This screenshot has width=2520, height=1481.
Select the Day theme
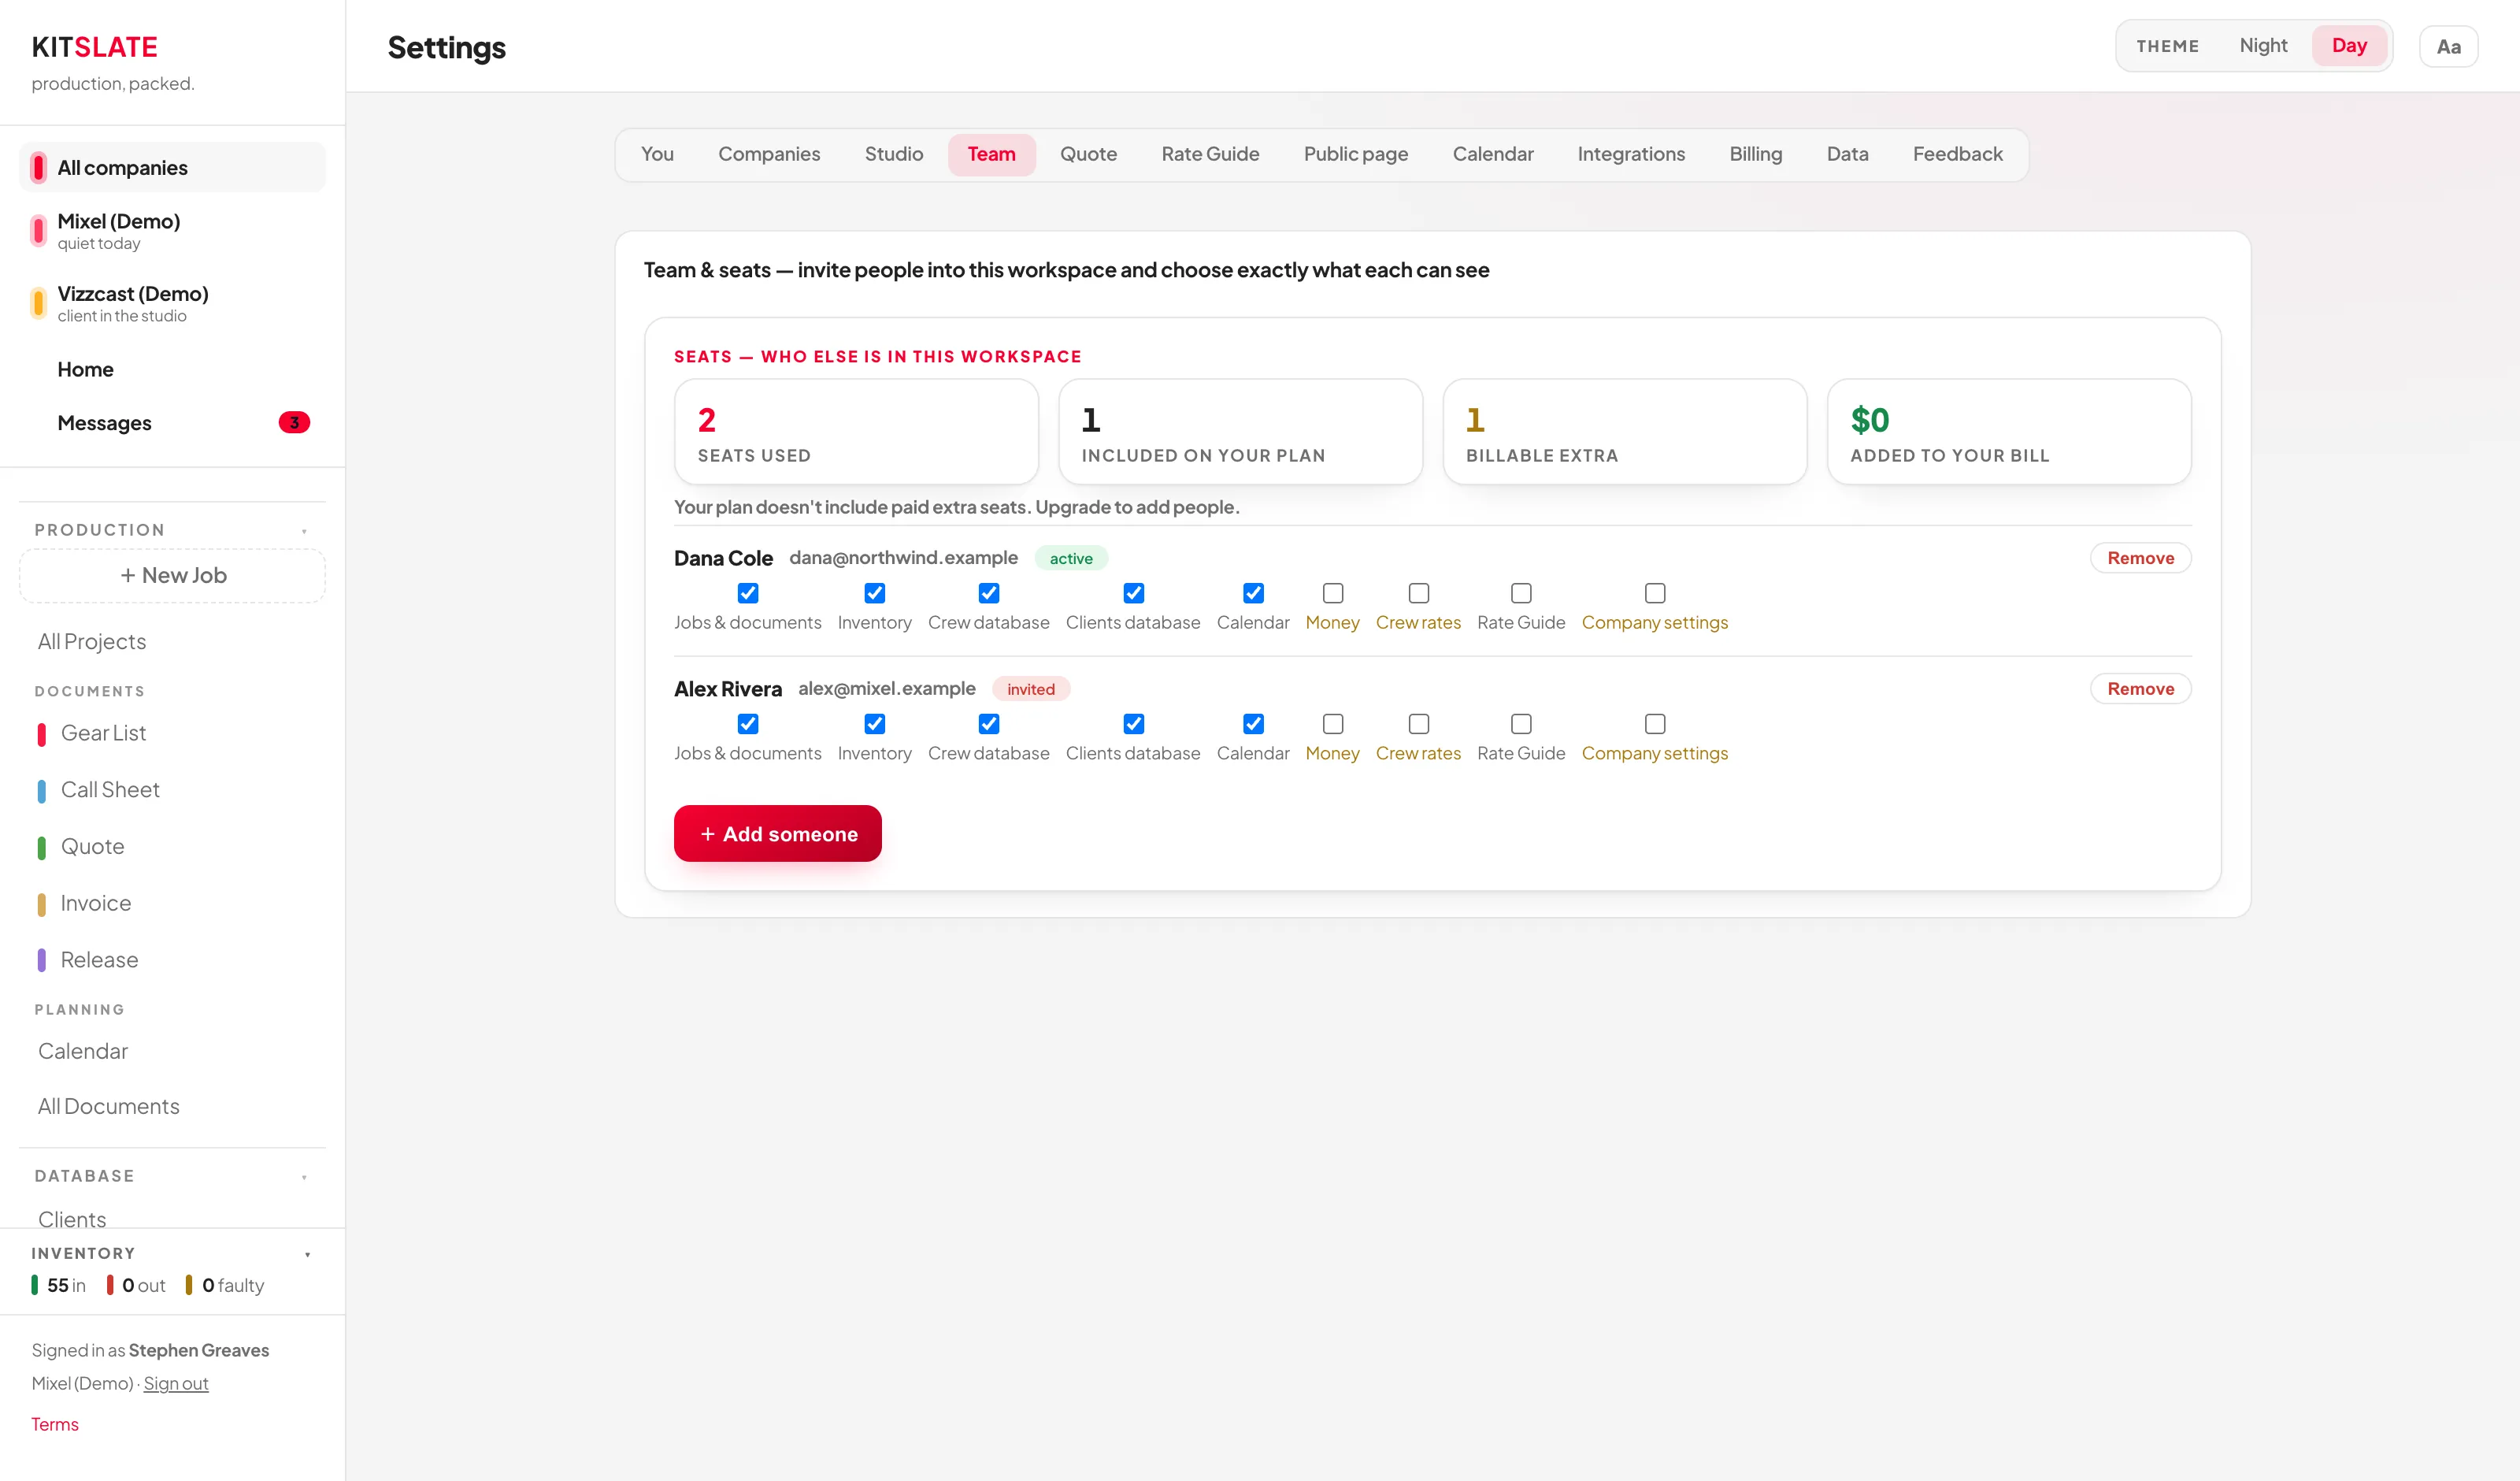(2349, 46)
